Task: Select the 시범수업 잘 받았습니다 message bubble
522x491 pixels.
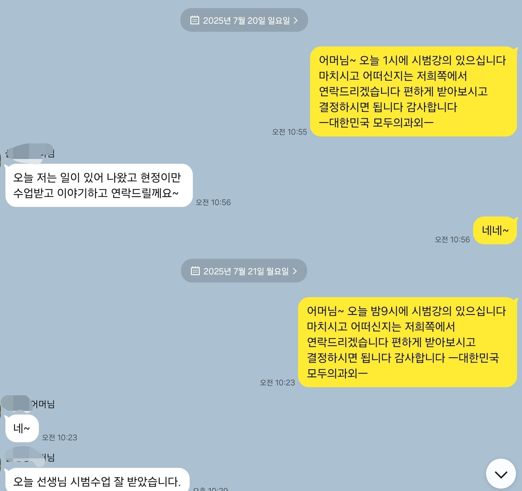Action: pos(97,480)
